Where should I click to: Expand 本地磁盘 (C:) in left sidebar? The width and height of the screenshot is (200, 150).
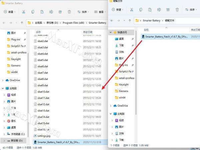(4, 134)
